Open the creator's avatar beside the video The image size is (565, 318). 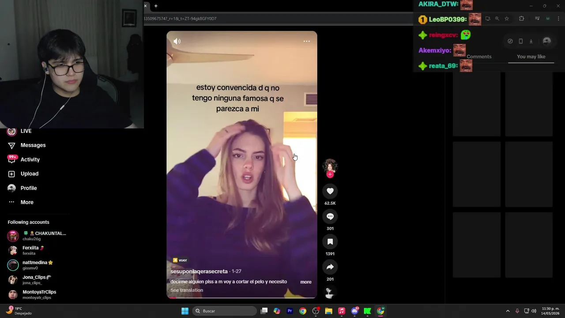(330, 166)
